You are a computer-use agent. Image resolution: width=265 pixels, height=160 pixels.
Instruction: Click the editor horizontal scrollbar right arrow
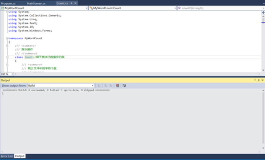[259, 74]
